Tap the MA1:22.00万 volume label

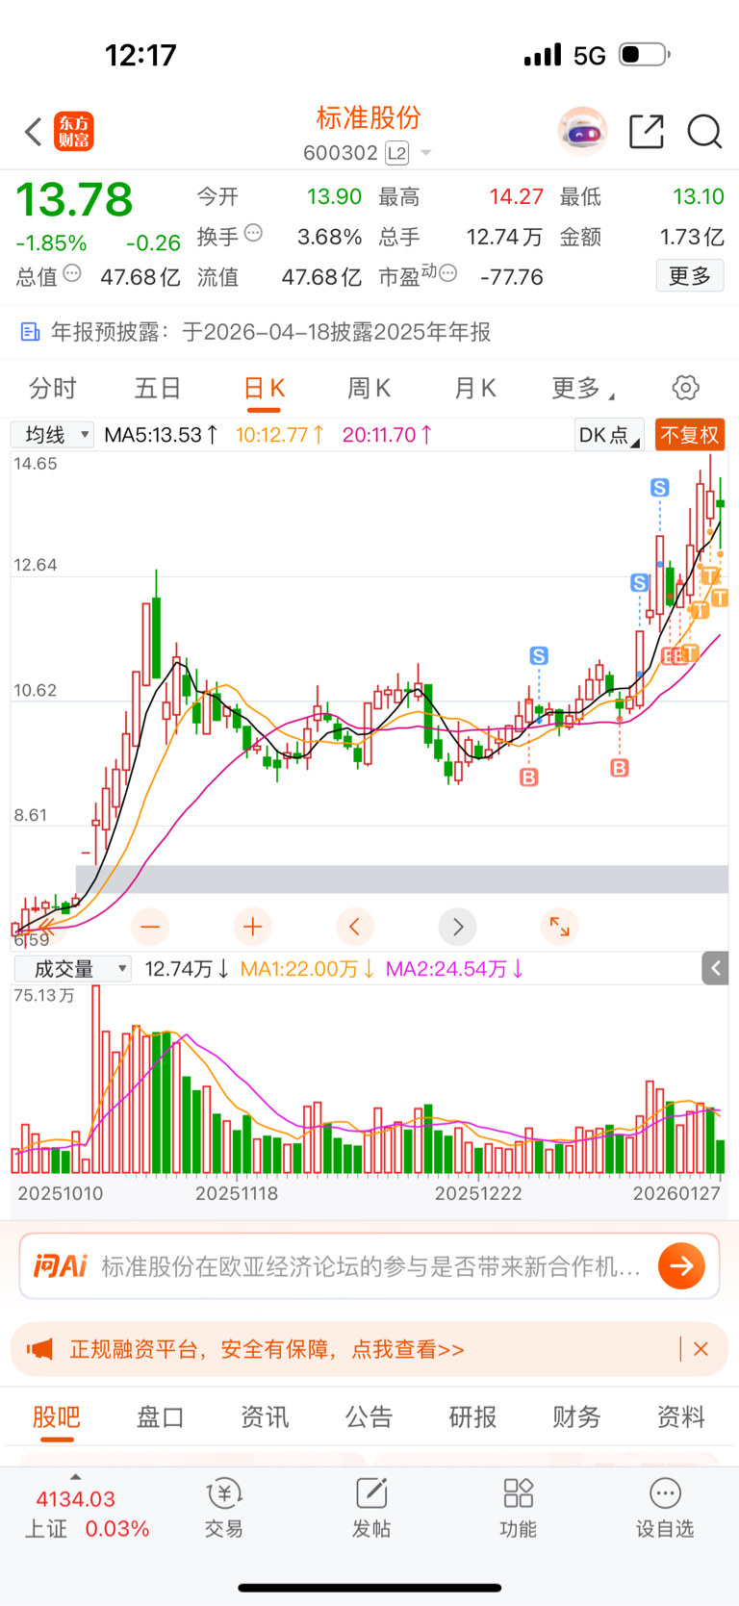click(x=307, y=969)
